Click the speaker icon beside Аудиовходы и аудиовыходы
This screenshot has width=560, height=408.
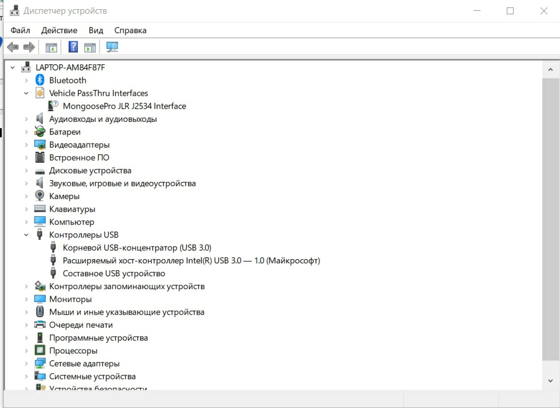click(x=40, y=118)
